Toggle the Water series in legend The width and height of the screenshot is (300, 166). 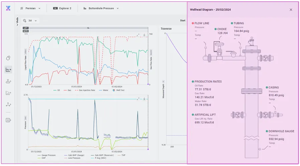click(104, 90)
